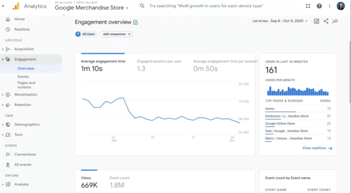Click the customize report pencil icon

pyautogui.click(x=316, y=21)
